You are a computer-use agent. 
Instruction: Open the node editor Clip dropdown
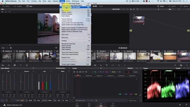point(170,9)
